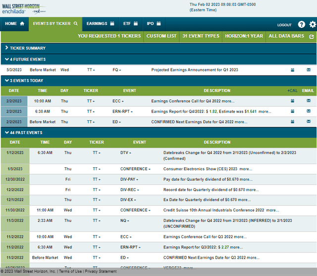The image size is (317, 276).
Task: Open the settings gear icon
Action: point(313,24)
